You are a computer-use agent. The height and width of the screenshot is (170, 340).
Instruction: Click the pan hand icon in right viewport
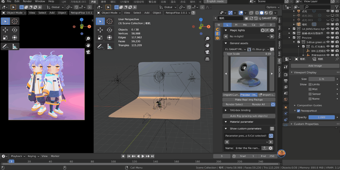coord(207,45)
